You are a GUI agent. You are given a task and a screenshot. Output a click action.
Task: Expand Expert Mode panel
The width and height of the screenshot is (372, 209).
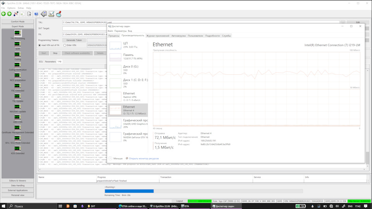[x=17, y=27]
